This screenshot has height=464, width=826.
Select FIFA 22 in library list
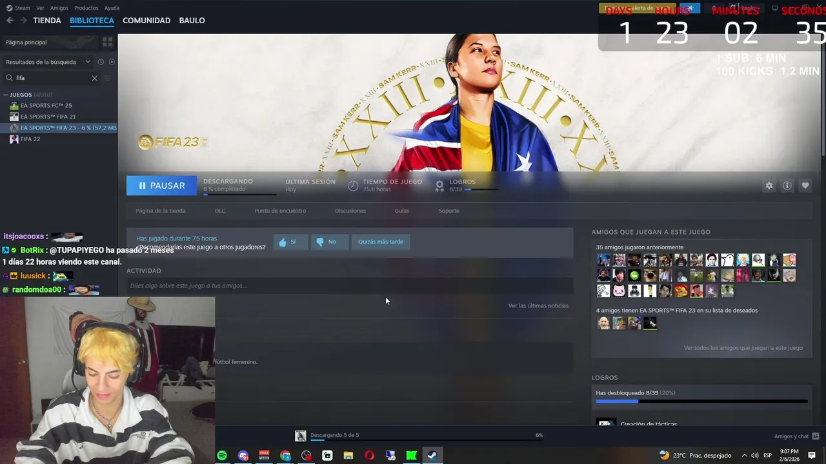coord(30,139)
